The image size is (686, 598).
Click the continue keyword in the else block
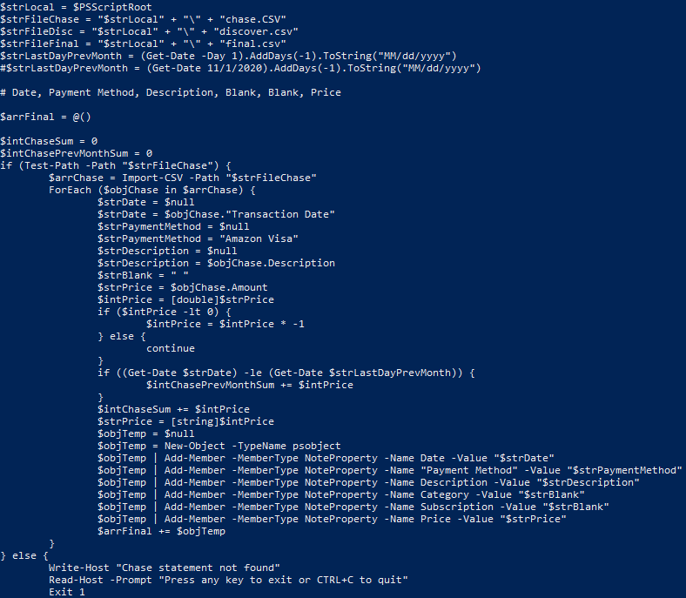point(171,348)
